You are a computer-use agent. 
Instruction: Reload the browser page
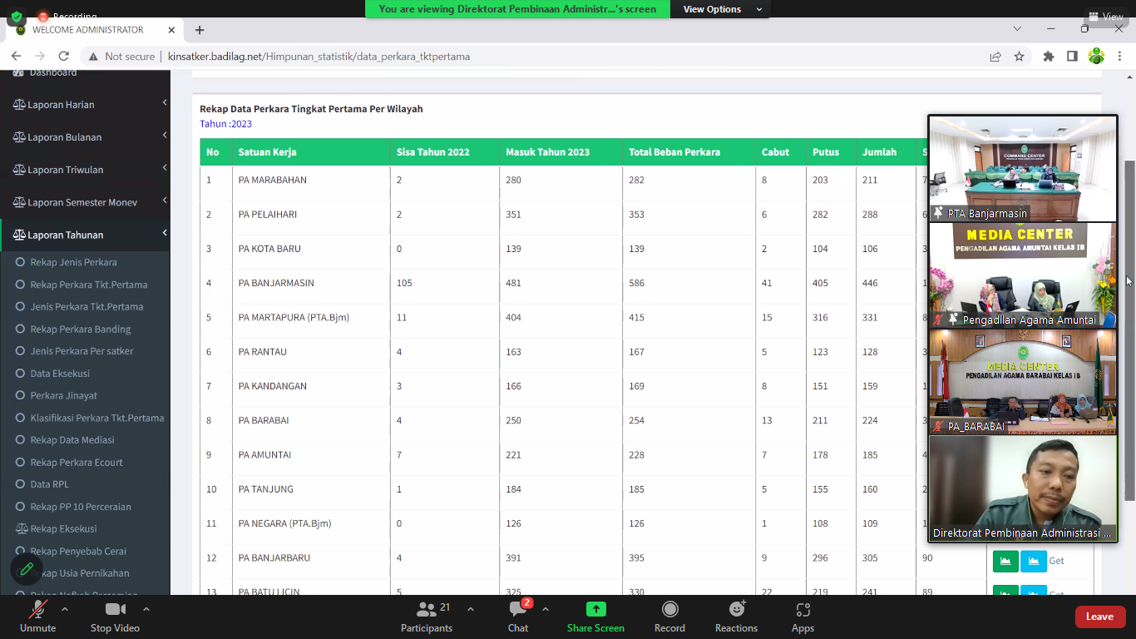[x=63, y=57]
